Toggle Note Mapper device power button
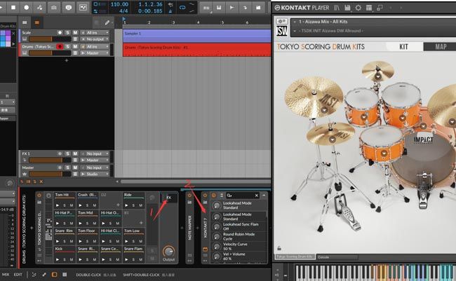 pyautogui.click(x=189, y=196)
